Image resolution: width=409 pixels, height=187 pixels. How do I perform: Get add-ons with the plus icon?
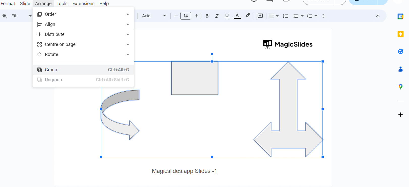[400, 114]
